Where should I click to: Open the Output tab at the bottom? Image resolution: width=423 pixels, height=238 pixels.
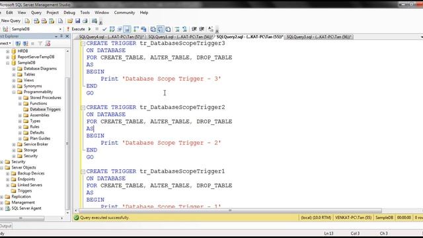(x=6, y=226)
